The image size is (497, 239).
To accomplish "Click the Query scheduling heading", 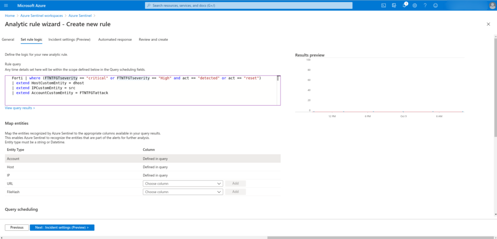I will click(x=21, y=209).
